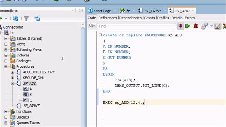Open the Errors sub-tab
The width and height of the screenshot is (226, 127).
[x=190, y=18]
